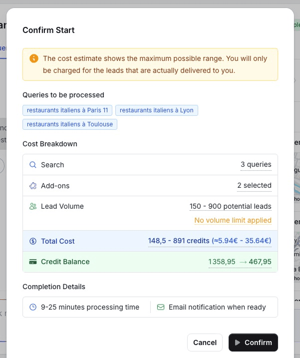The width and height of the screenshot is (300, 358).
Task: Click the total cost credits range
Action: coord(178,241)
